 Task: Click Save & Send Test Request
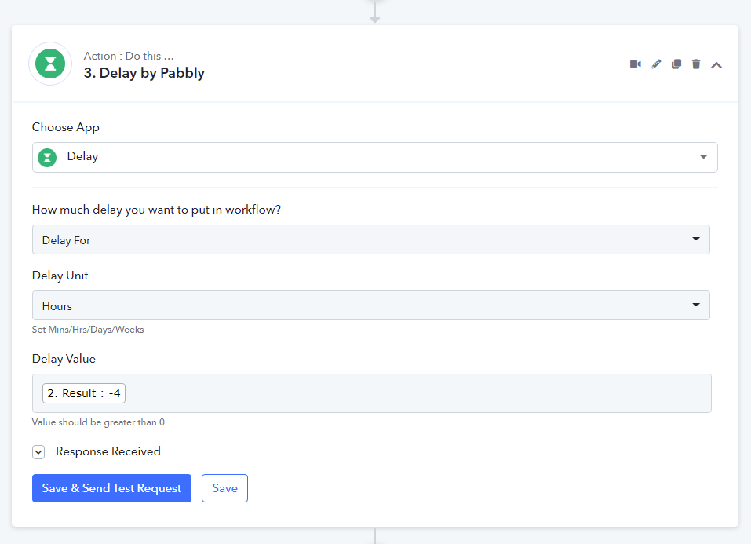[111, 488]
